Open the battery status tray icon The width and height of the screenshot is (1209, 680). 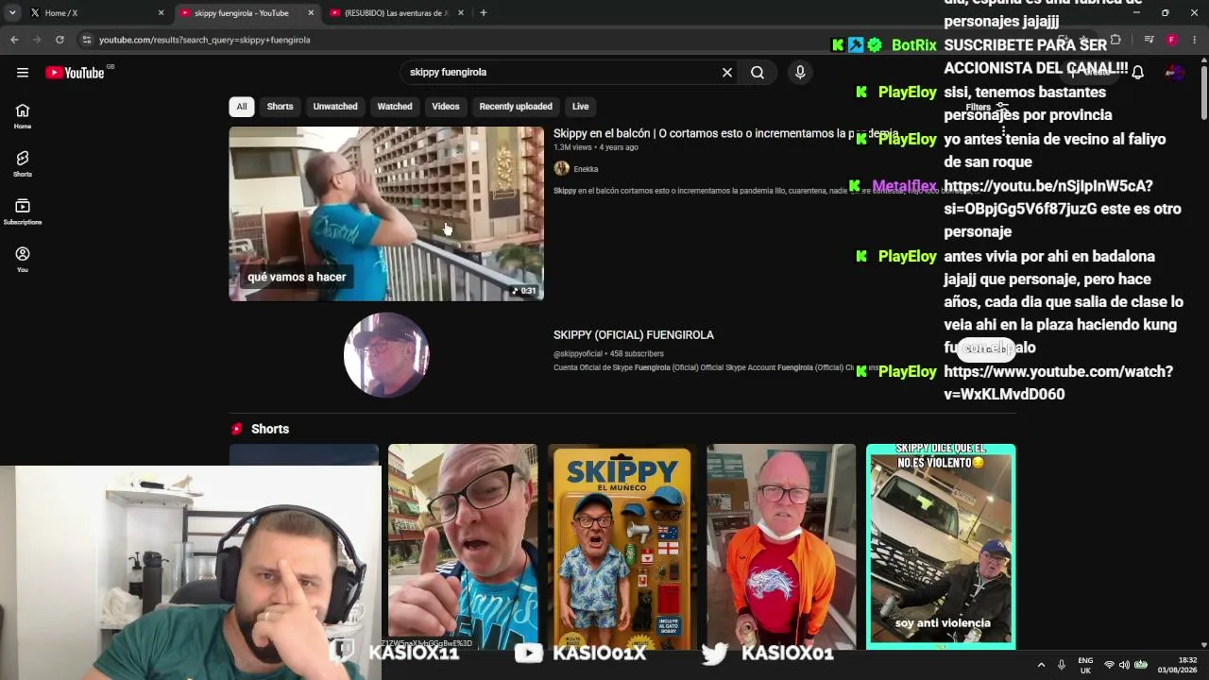point(1140,665)
